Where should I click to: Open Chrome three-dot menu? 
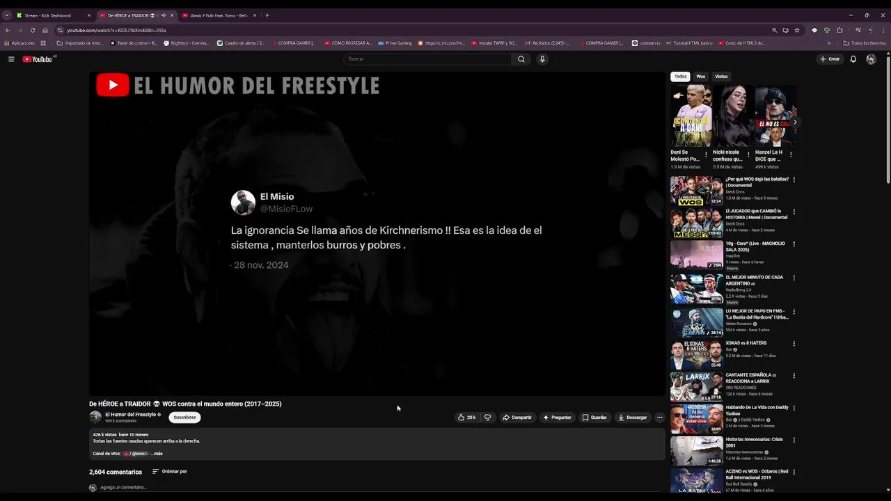(883, 30)
